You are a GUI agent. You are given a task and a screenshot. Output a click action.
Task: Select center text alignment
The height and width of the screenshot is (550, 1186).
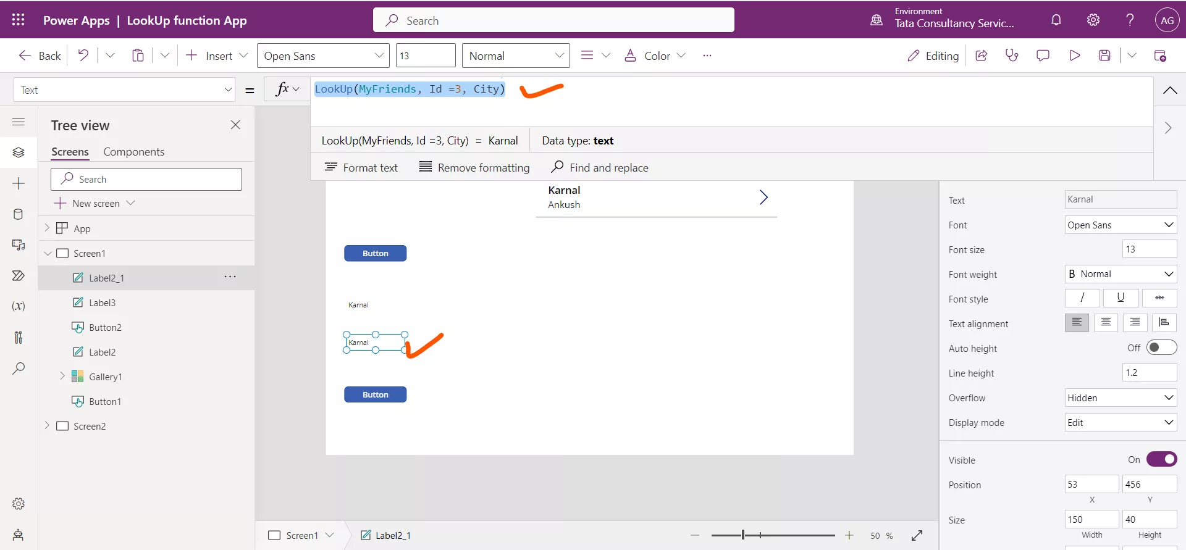coord(1106,323)
